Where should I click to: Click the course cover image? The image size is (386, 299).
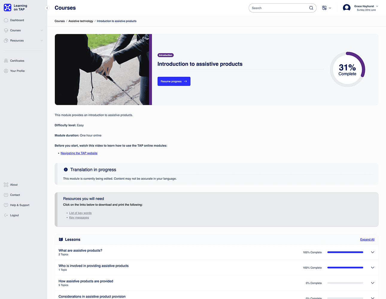coord(103,70)
